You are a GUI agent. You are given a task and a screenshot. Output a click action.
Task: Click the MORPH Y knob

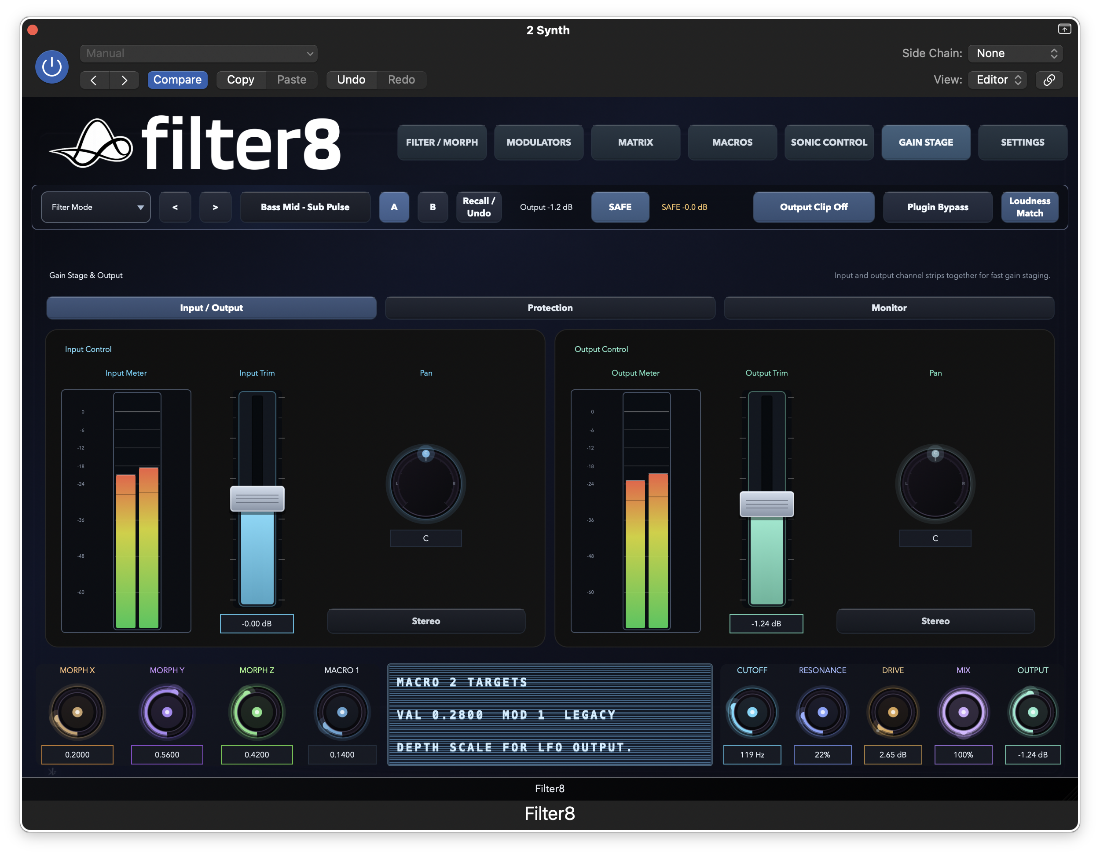[167, 712]
